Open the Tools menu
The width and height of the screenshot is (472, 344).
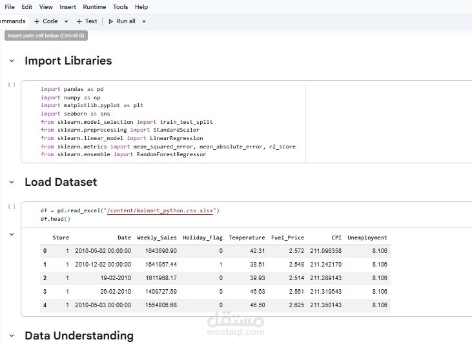coord(120,7)
